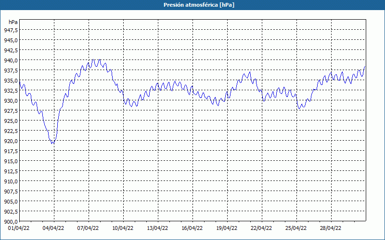The height and width of the screenshot is (240, 385).
Task: Select the 912,5 pressure value
Action: point(11,171)
